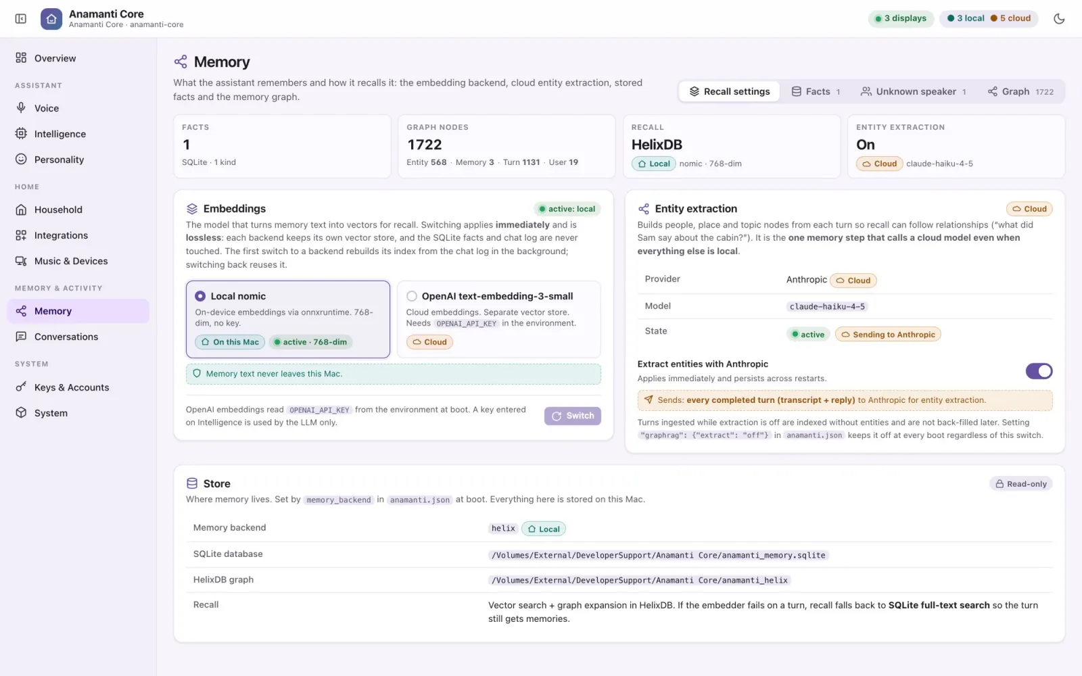Click the Entity extraction On card
The height and width of the screenshot is (676, 1082).
click(x=956, y=146)
